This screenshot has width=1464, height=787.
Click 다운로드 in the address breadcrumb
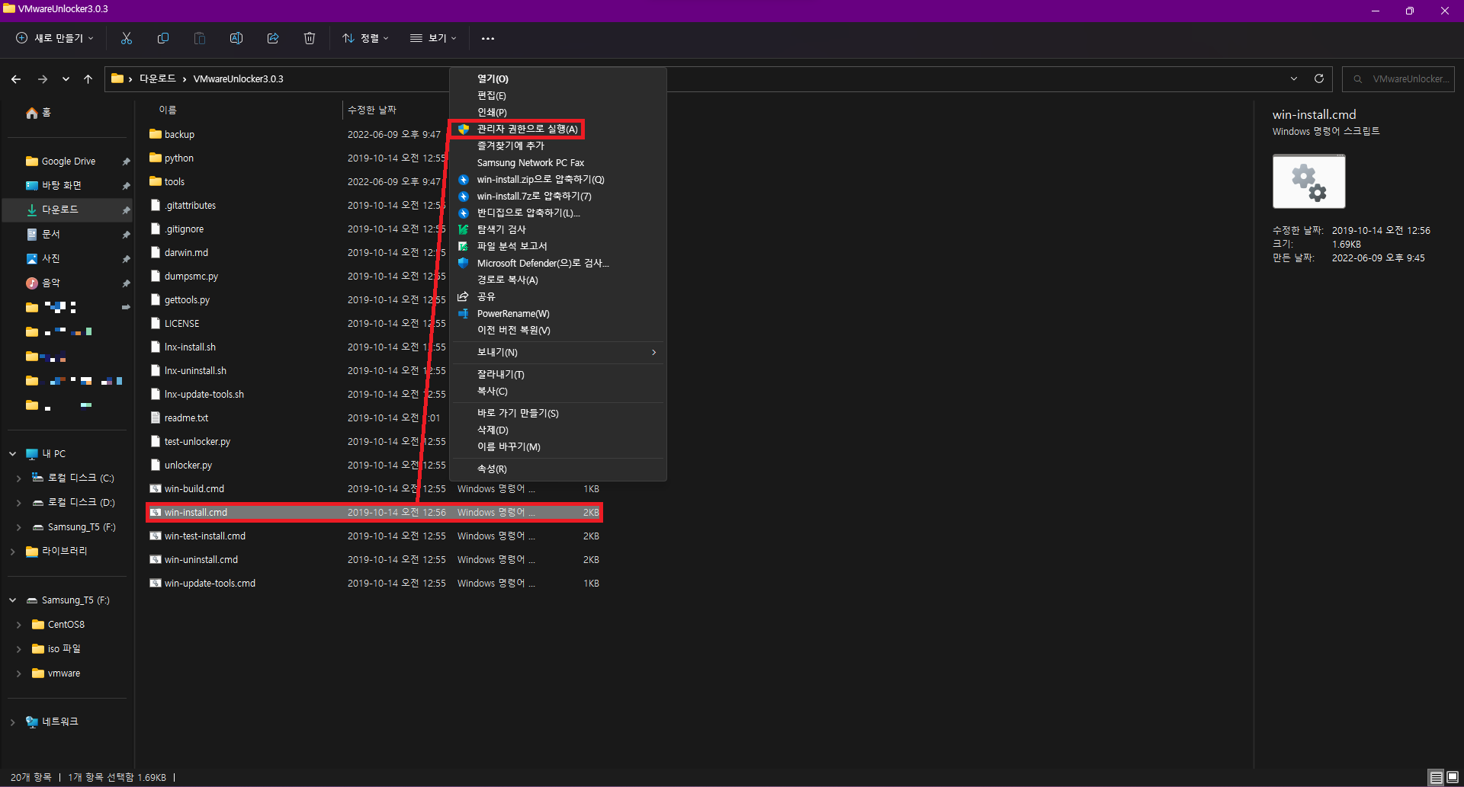point(158,79)
